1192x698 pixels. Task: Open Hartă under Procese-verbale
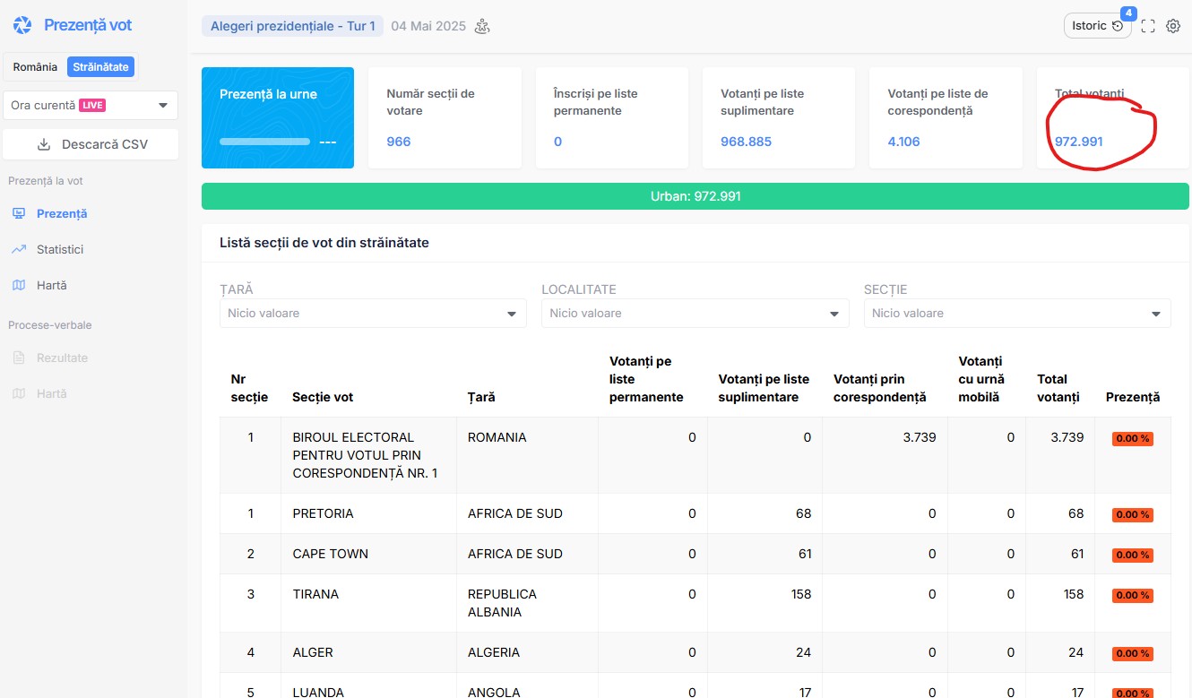pyautogui.click(x=51, y=393)
